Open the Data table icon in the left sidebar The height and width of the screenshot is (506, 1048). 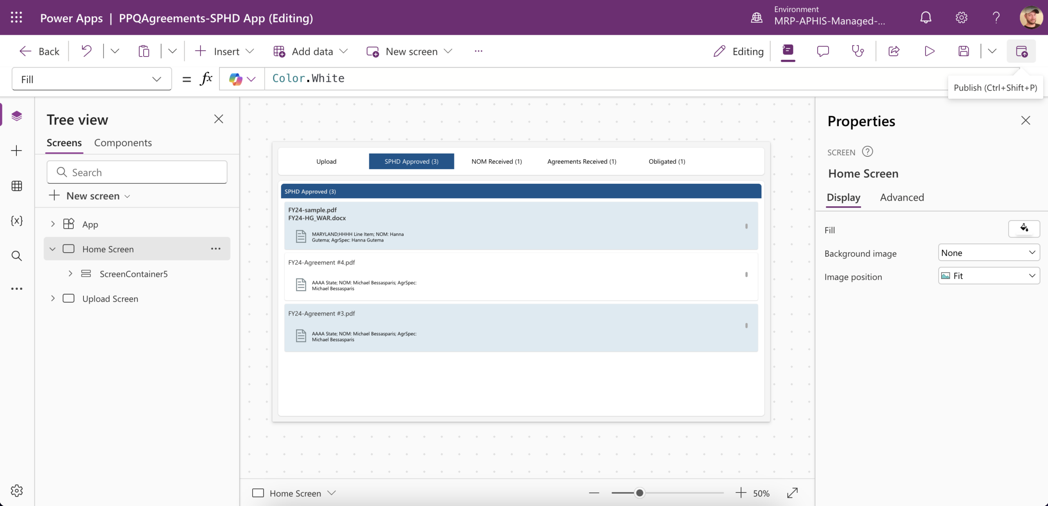click(17, 186)
